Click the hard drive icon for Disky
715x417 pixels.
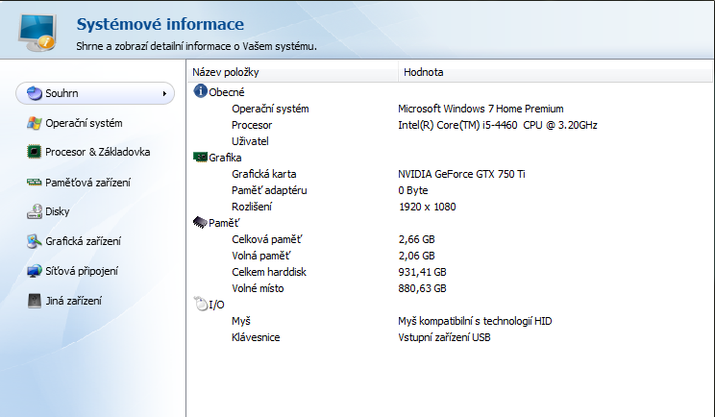pos(35,211)
